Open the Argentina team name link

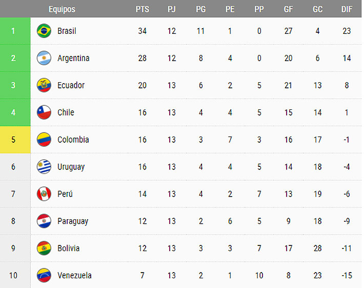[x=73, y=58]
